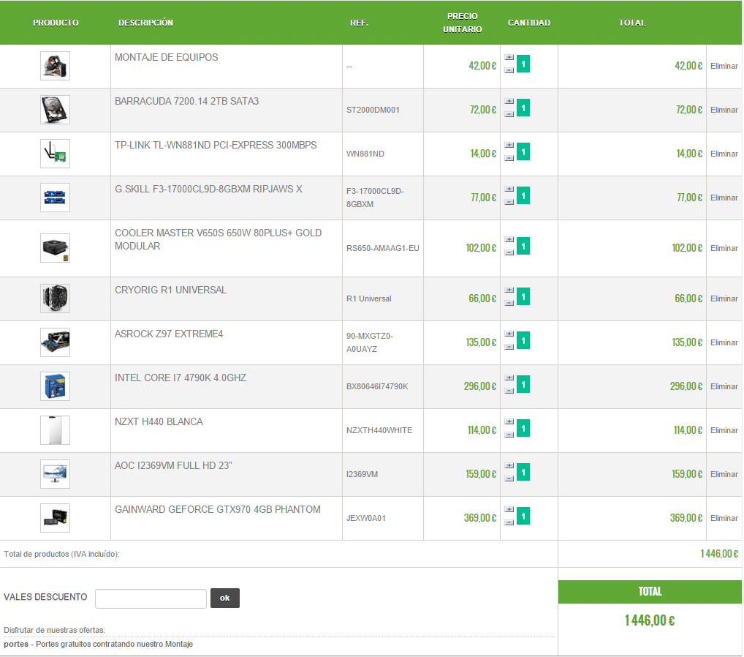This screenshot has width=744, height=657.
Task: Remove GAINWARD GTX970 PHANTOM via Eliminar
Action: (724, 518)
